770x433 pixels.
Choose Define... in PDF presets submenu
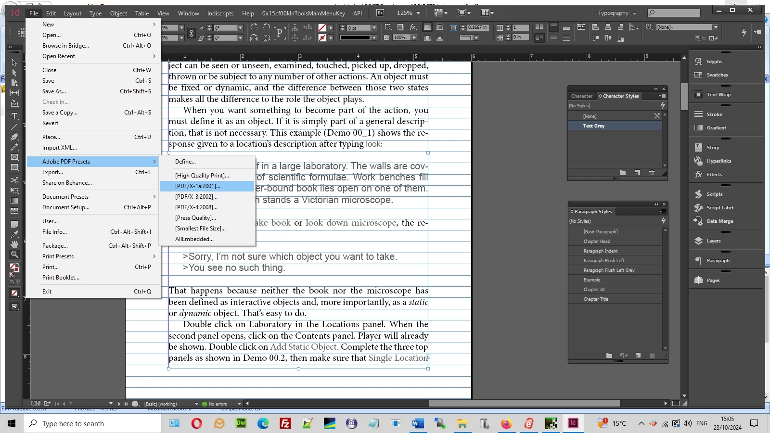tap(207, 162)
